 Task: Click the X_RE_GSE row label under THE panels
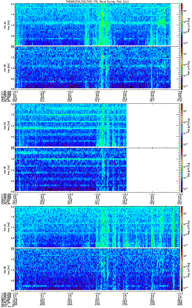6,293
